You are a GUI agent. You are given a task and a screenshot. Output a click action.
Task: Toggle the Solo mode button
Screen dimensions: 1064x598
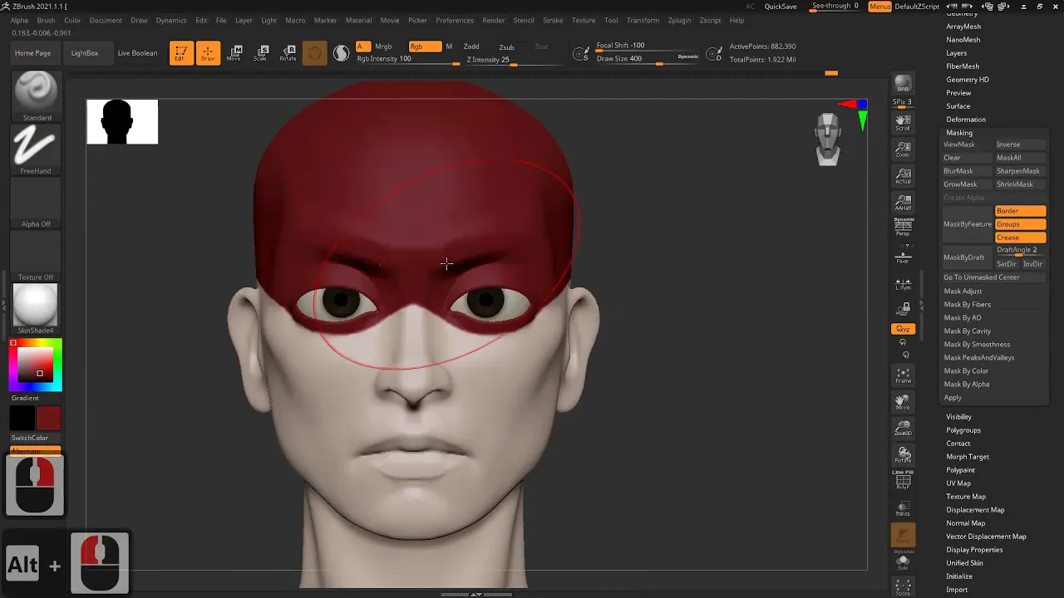(x=903, y=561)
